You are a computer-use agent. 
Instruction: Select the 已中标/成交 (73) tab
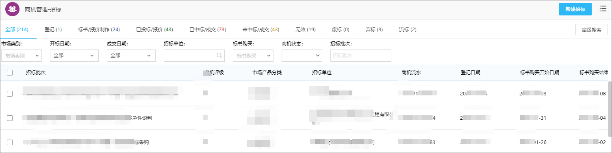pyautogui.click(x=208, y=30)
